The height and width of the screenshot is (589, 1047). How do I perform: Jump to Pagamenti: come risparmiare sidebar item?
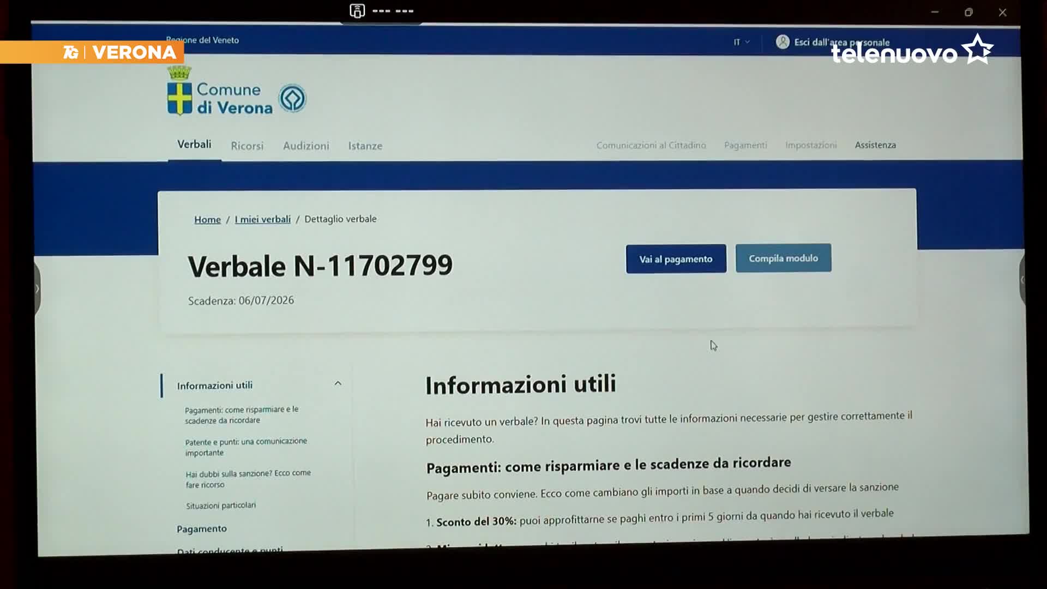coord(242,415)
